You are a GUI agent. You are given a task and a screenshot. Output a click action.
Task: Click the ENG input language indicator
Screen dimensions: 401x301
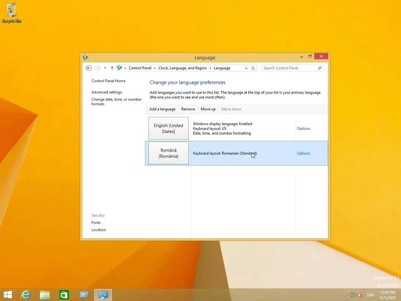coord(371,295)
